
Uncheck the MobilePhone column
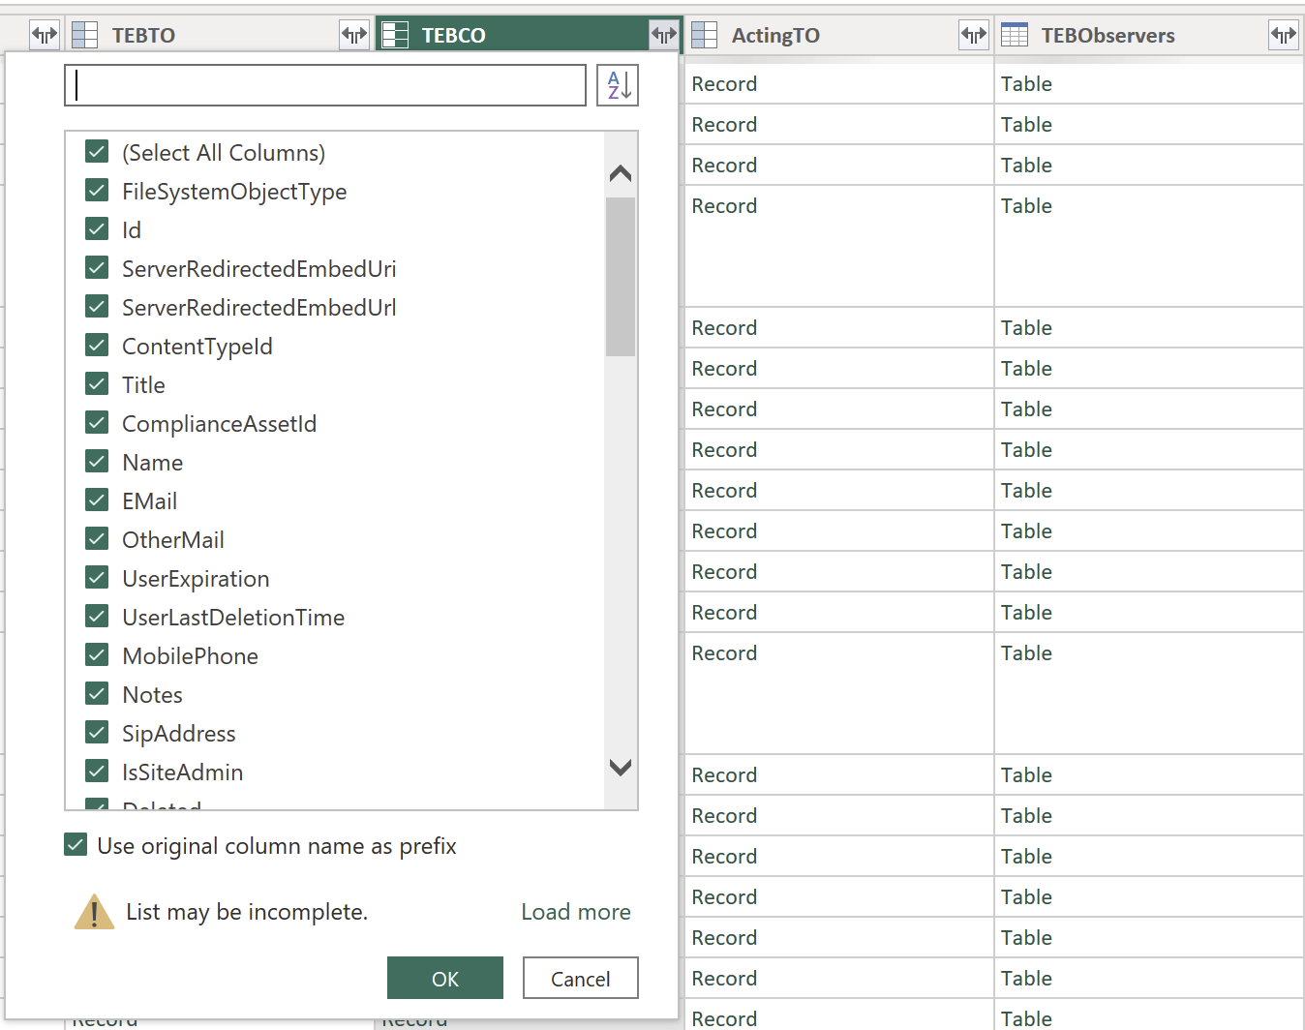tap(97, 655)
